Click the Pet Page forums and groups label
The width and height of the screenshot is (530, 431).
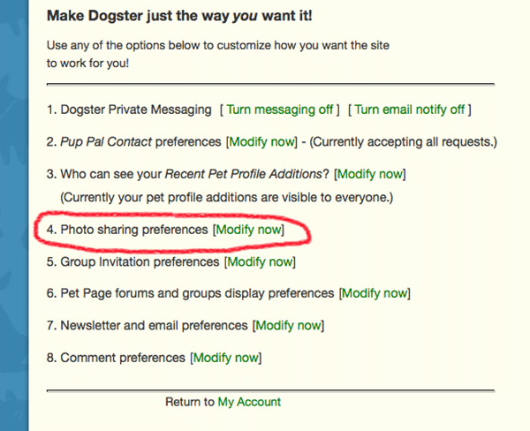197,293
